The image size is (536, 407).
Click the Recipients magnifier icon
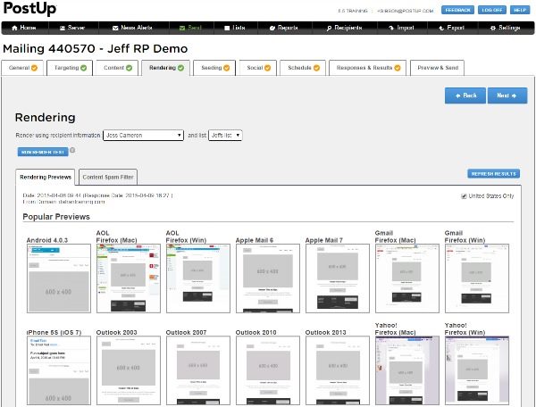(x=329, y=28)
